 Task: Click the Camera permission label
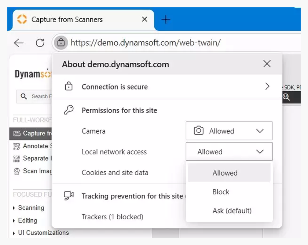[93, 131]
